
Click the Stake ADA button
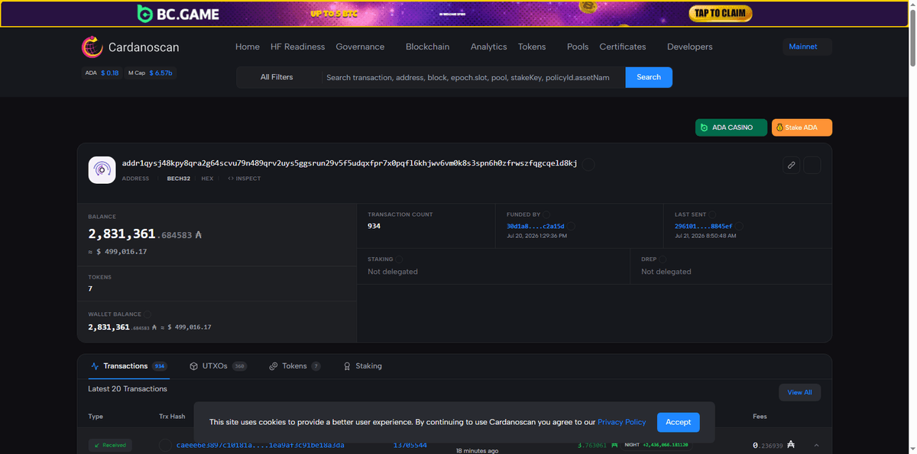coord(802,127)
